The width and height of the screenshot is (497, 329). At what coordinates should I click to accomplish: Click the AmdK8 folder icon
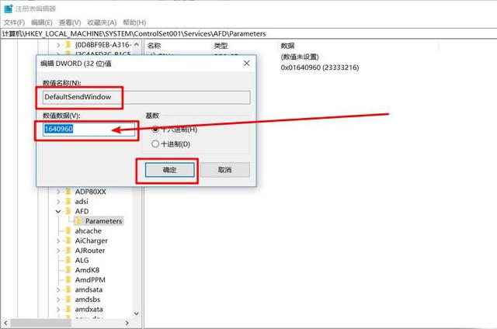tap(68, 270)
